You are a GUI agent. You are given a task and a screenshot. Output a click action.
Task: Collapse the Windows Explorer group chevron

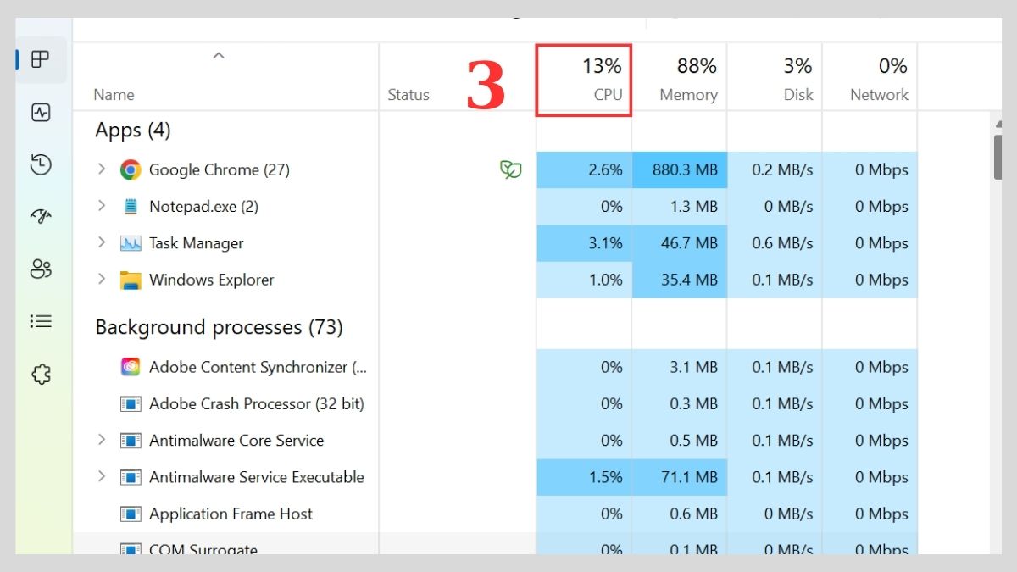(x=103, y=280)
